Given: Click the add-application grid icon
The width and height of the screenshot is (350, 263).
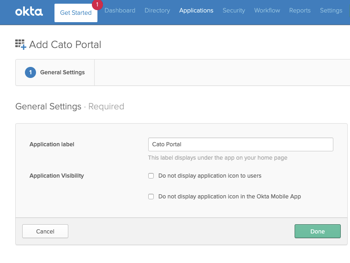Looking at the screenshot, I should [x=20, y=44].
